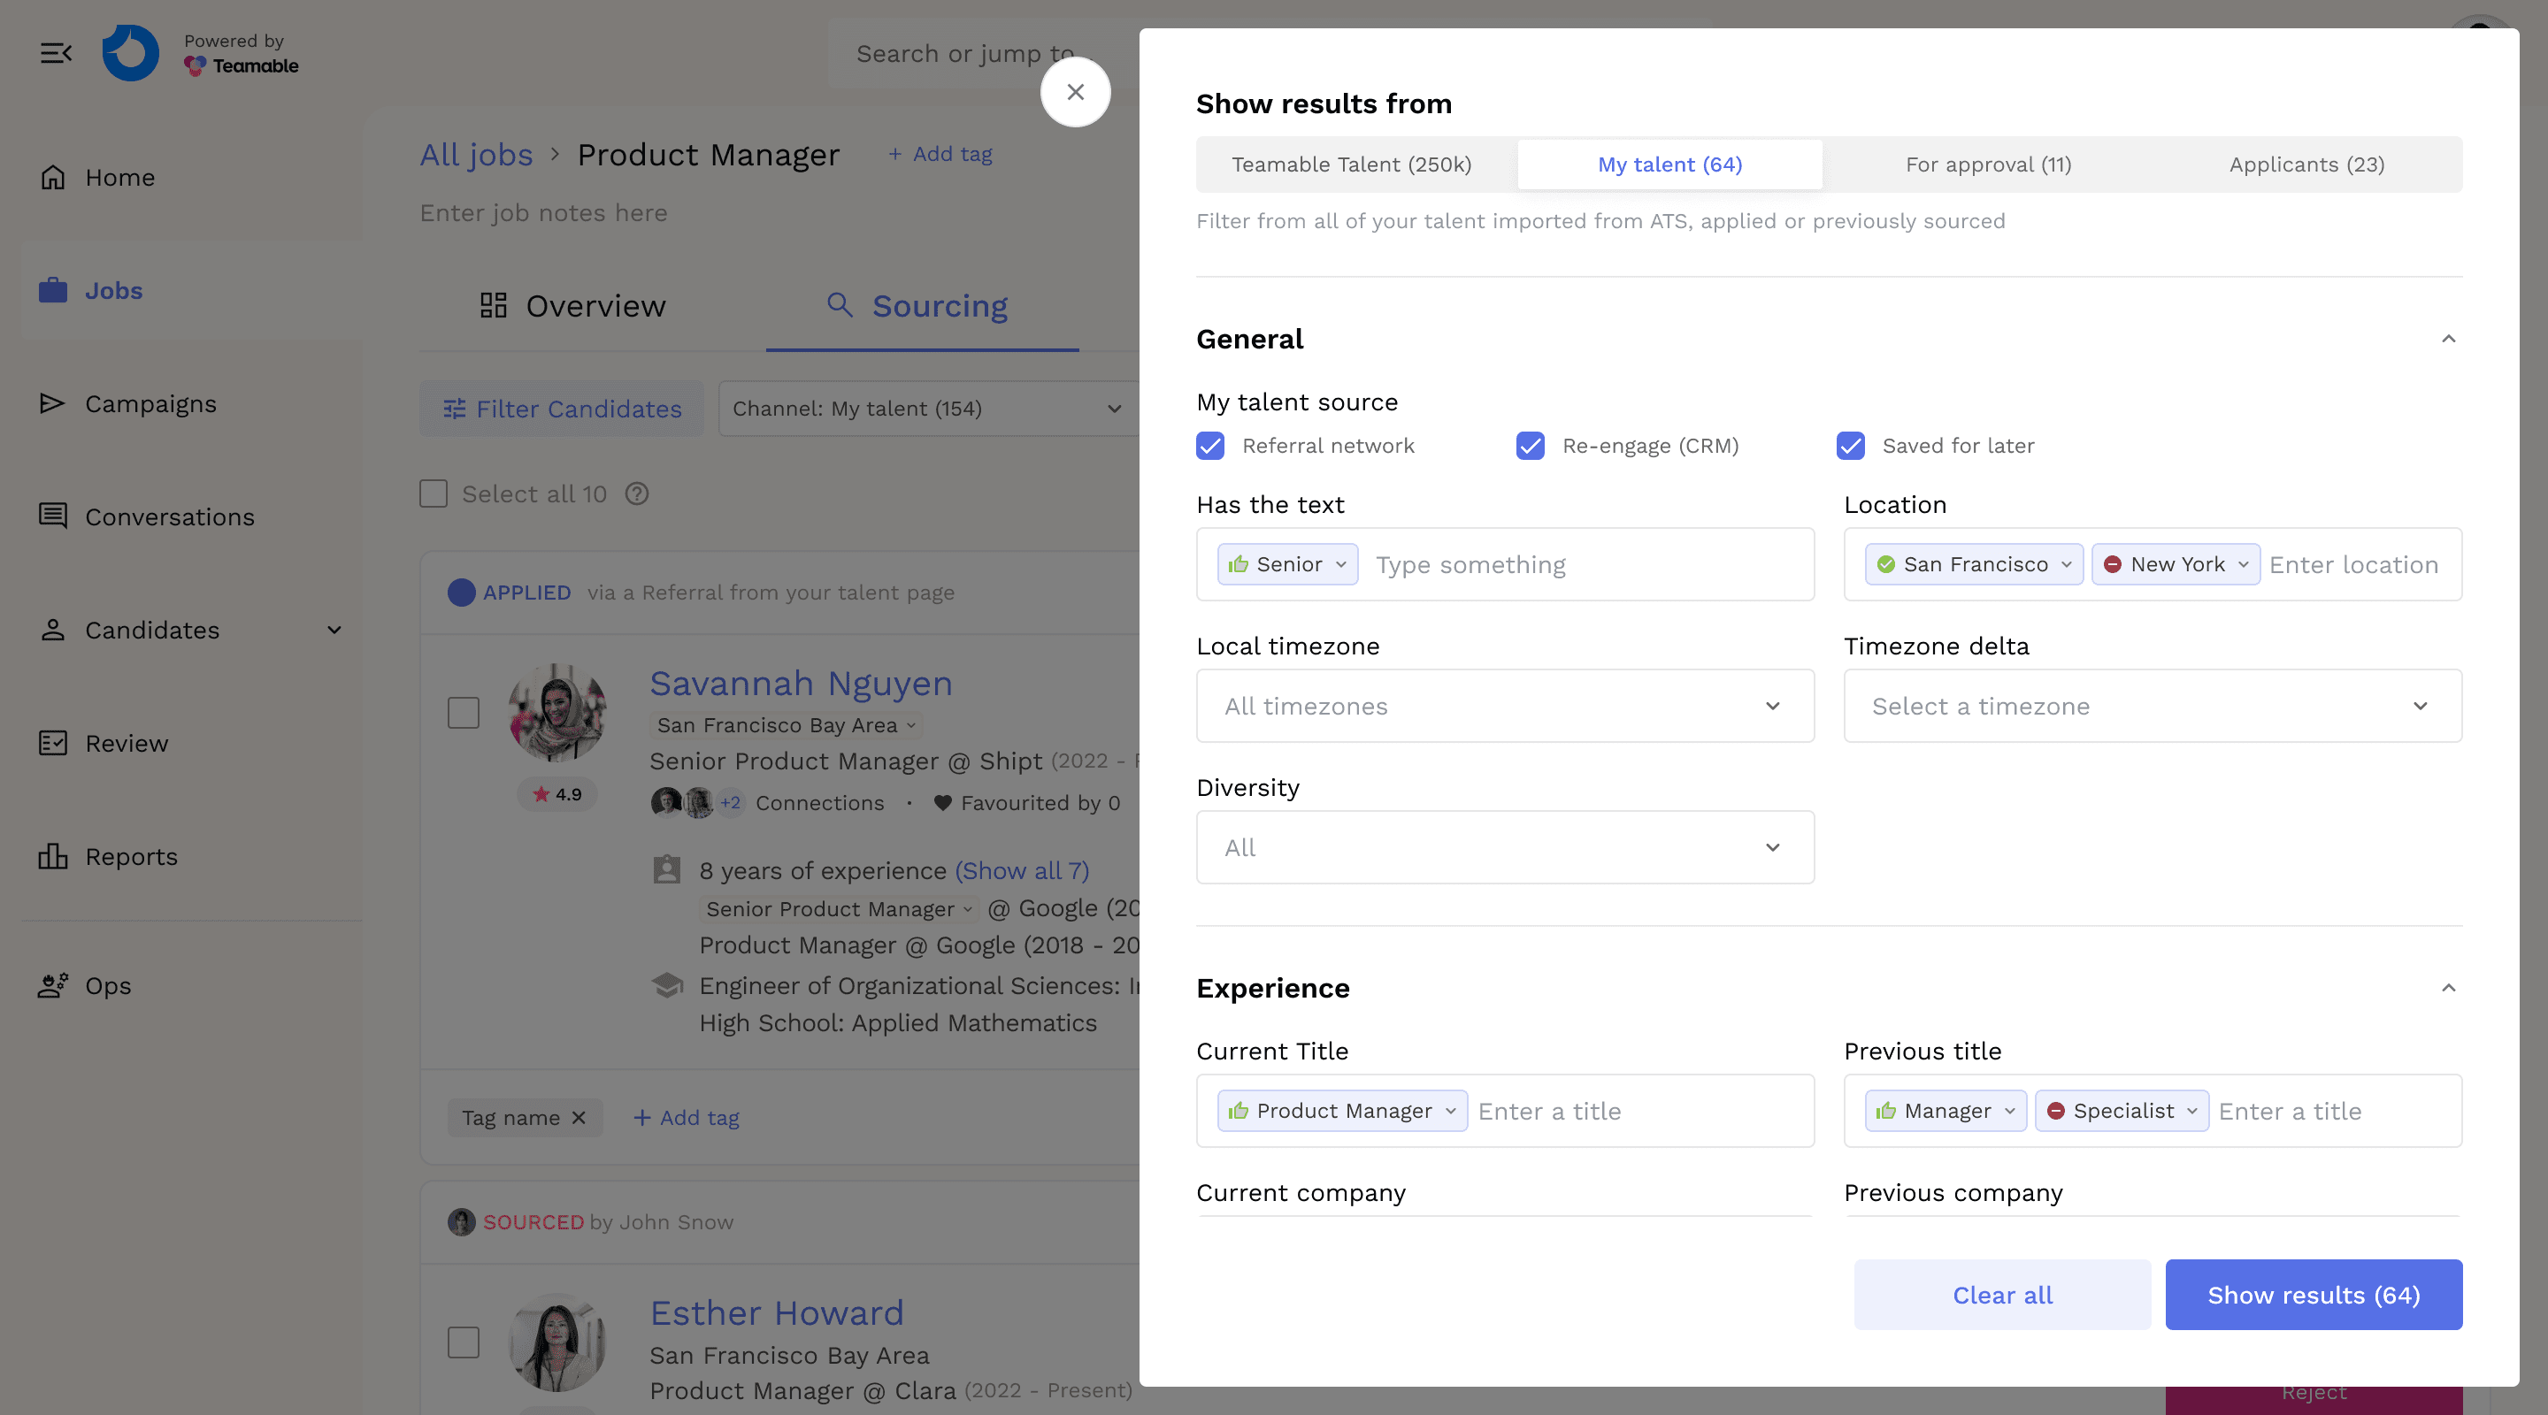The width and height of the screenshot is (2548, 1415).
Task: Click the Conversations chat icon
Action: point(52,516)
